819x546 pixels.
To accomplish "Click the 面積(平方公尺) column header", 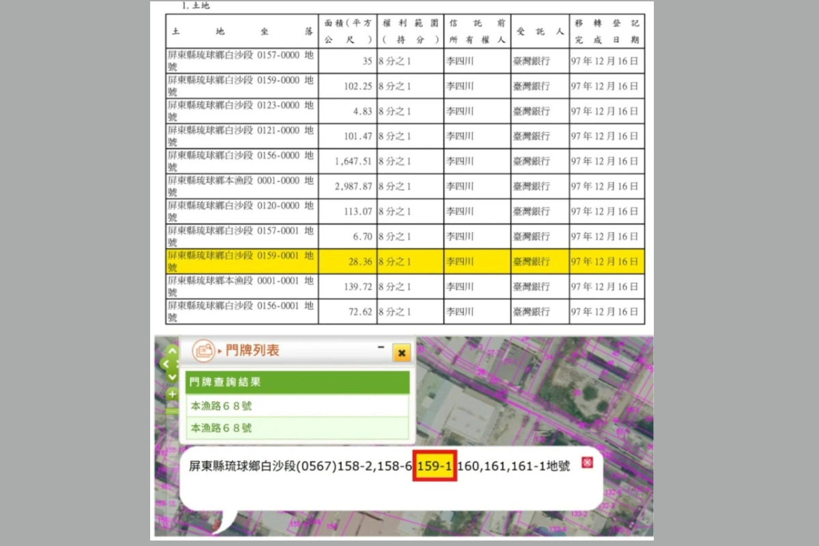I will (x=347, y=30).
